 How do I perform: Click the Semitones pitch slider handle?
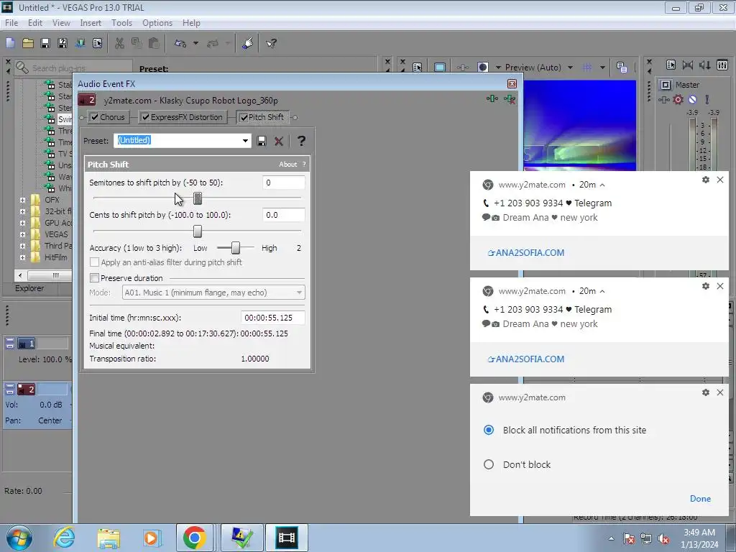tap(198, 198)
